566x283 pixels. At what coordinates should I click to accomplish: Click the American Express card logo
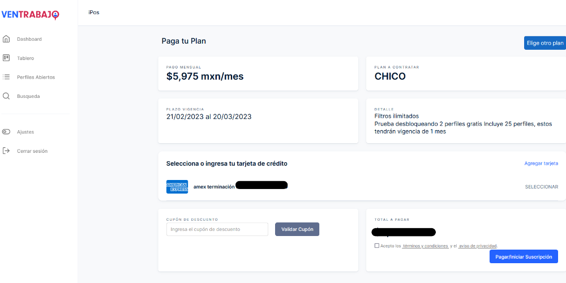pyautogui.click(x=177, y=187)
